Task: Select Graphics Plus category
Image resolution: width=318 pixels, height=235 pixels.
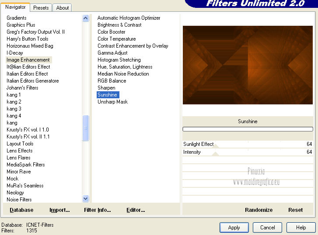Action: [x=21, y=25]
